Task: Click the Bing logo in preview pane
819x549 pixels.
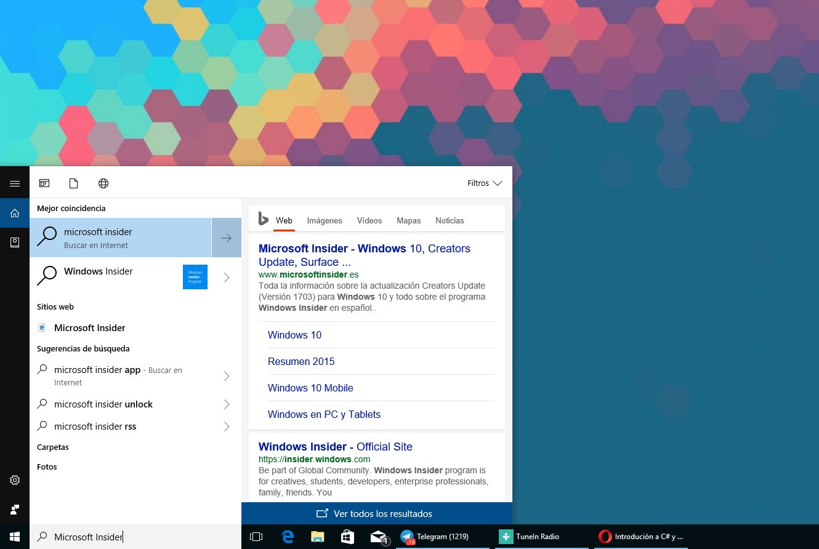Action: pos(263,219)
